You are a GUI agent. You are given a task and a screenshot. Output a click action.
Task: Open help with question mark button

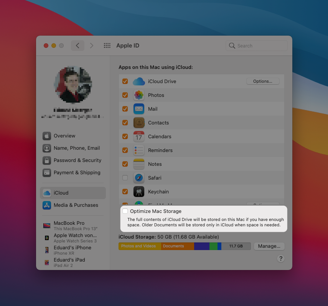(x=281, y=259)
